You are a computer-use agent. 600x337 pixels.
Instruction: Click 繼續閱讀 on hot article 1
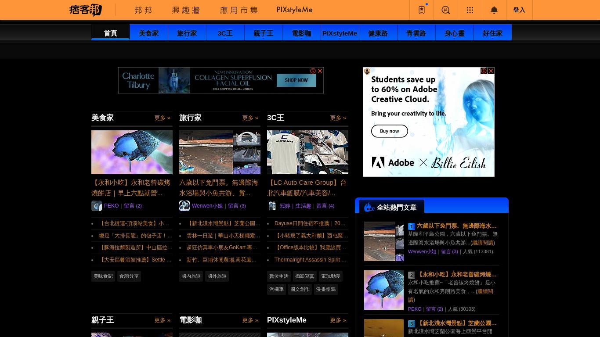click(x=483, y=243)
